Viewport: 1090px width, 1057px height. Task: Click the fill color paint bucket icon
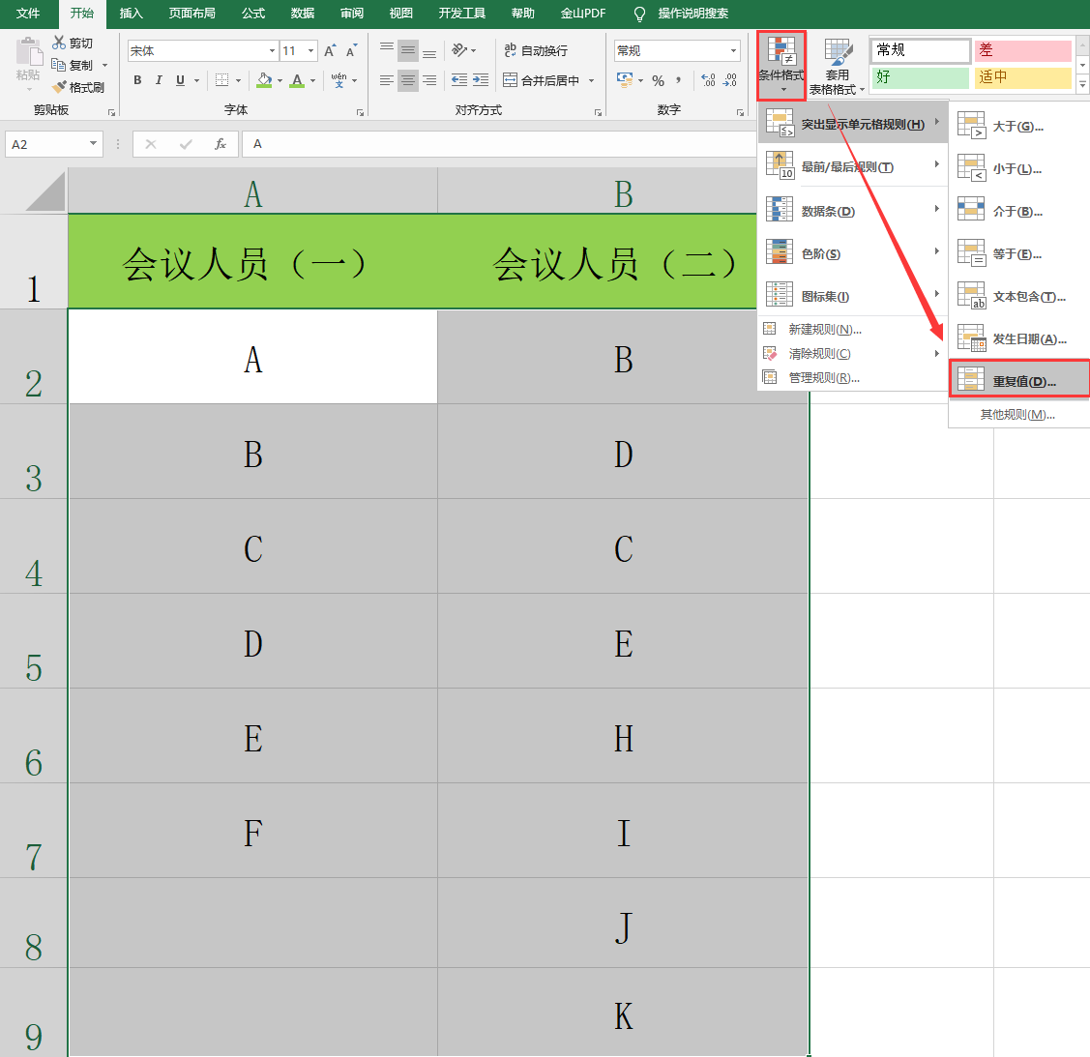(264, 80)
